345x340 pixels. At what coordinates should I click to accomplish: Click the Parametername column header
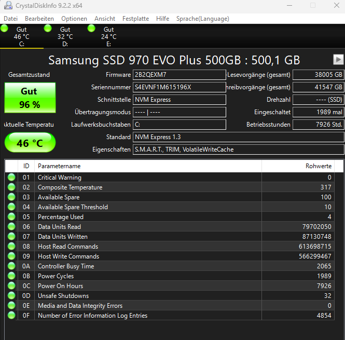pyautogui.click(x=148, y=166)
